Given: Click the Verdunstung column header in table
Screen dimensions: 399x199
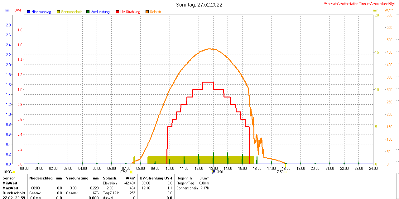Looking at the screenshot, I should (77, 178).
